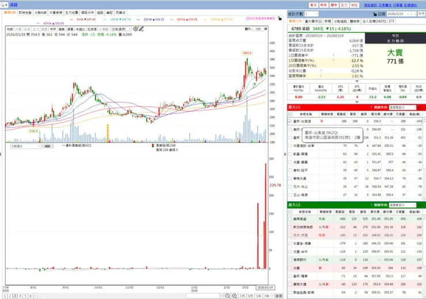This screenshot has width=426, height=299.
Task: Click the up arrow of the 買方15 scrollbar
Action: 424,119
